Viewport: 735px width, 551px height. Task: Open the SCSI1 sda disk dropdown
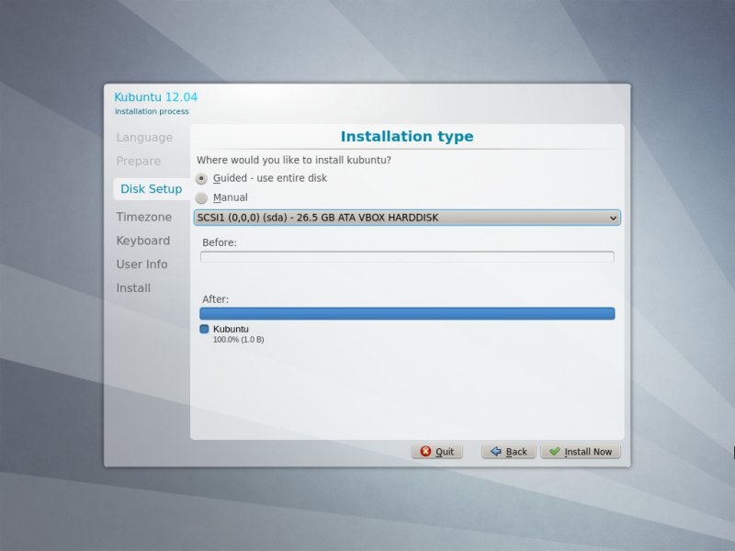coord(407,218)
